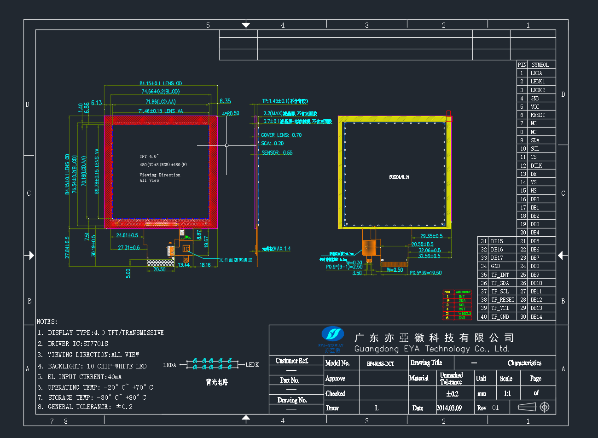The height and width of the screenshot is (438, 598).
Task: Click dimension '71.46±0.15 LENS VA'
Action: pos(161,111)
